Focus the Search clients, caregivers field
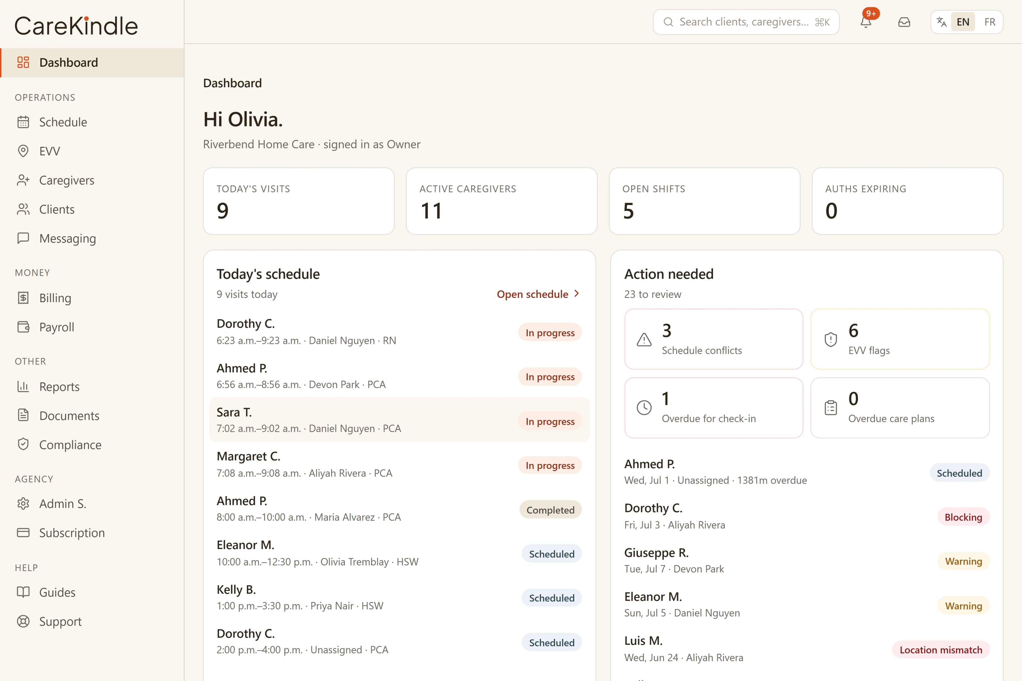 click(746, 22)
